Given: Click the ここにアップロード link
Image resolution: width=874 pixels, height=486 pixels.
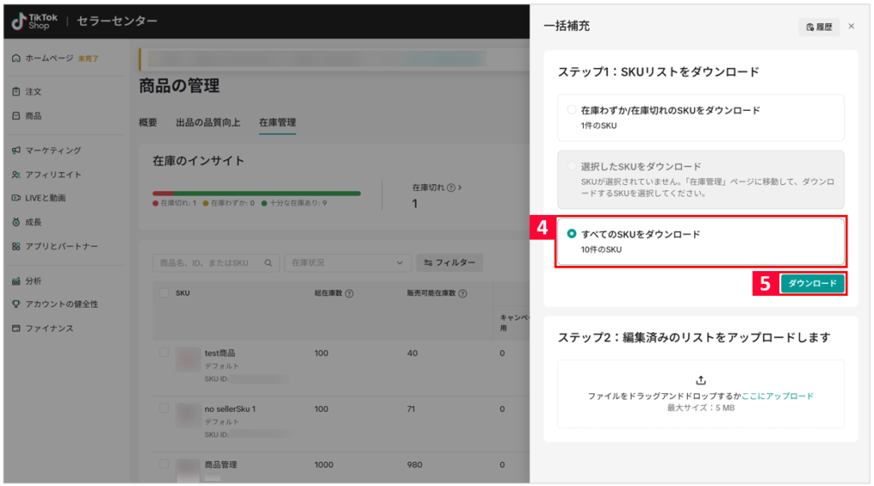Looking at the screenshot, I should [x=778, y=396].
